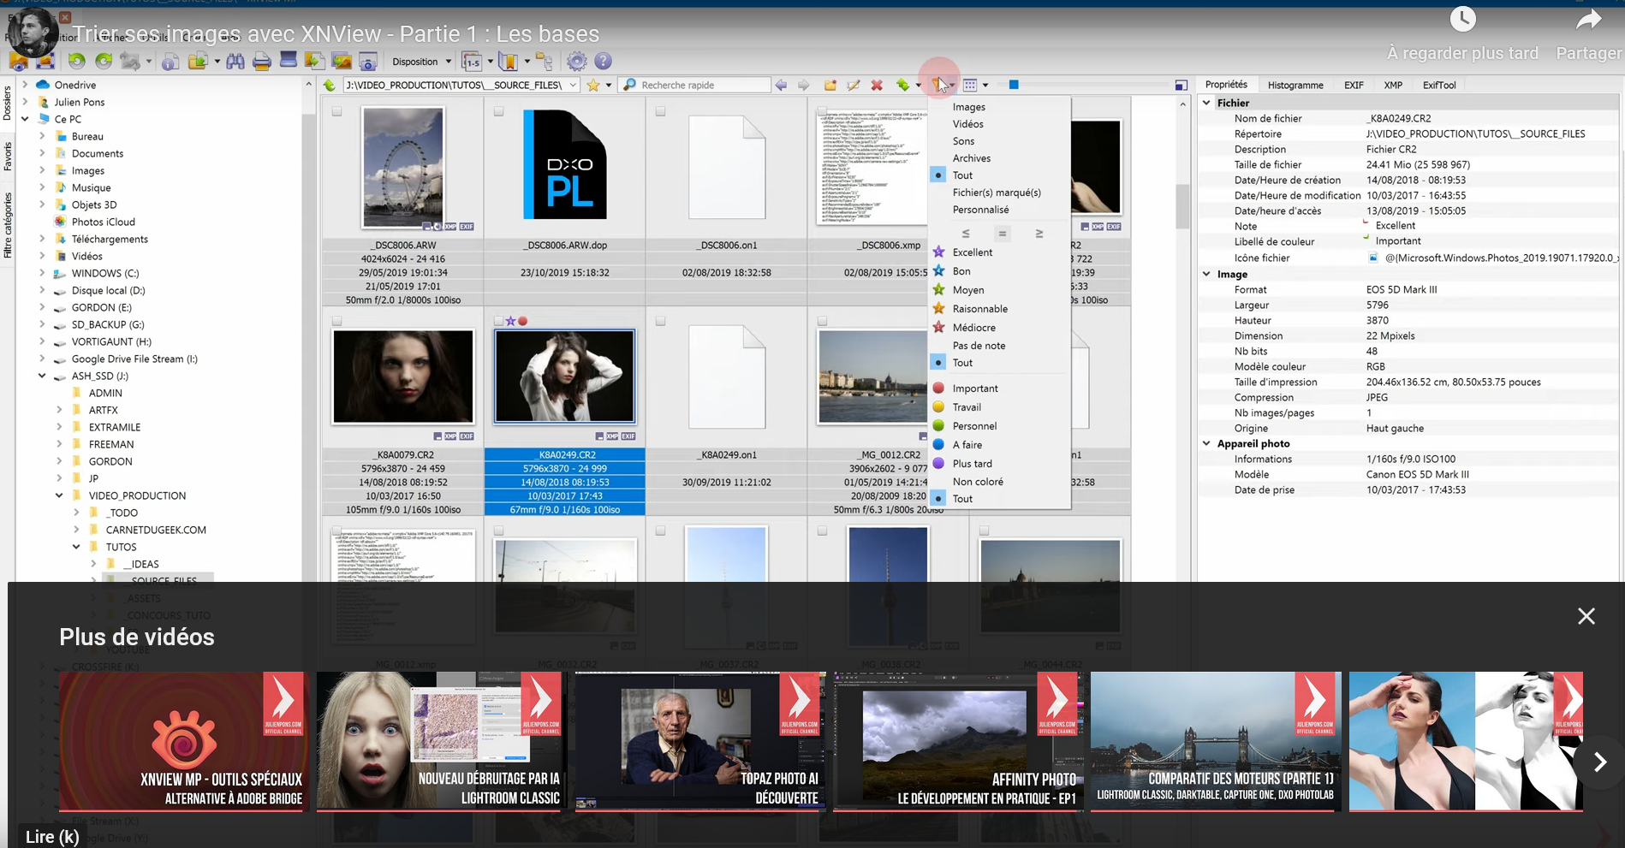This screenshot has width=1625, height=848.
Task: Switch to the Histogramme tab
Action: tap(1295, 85)
